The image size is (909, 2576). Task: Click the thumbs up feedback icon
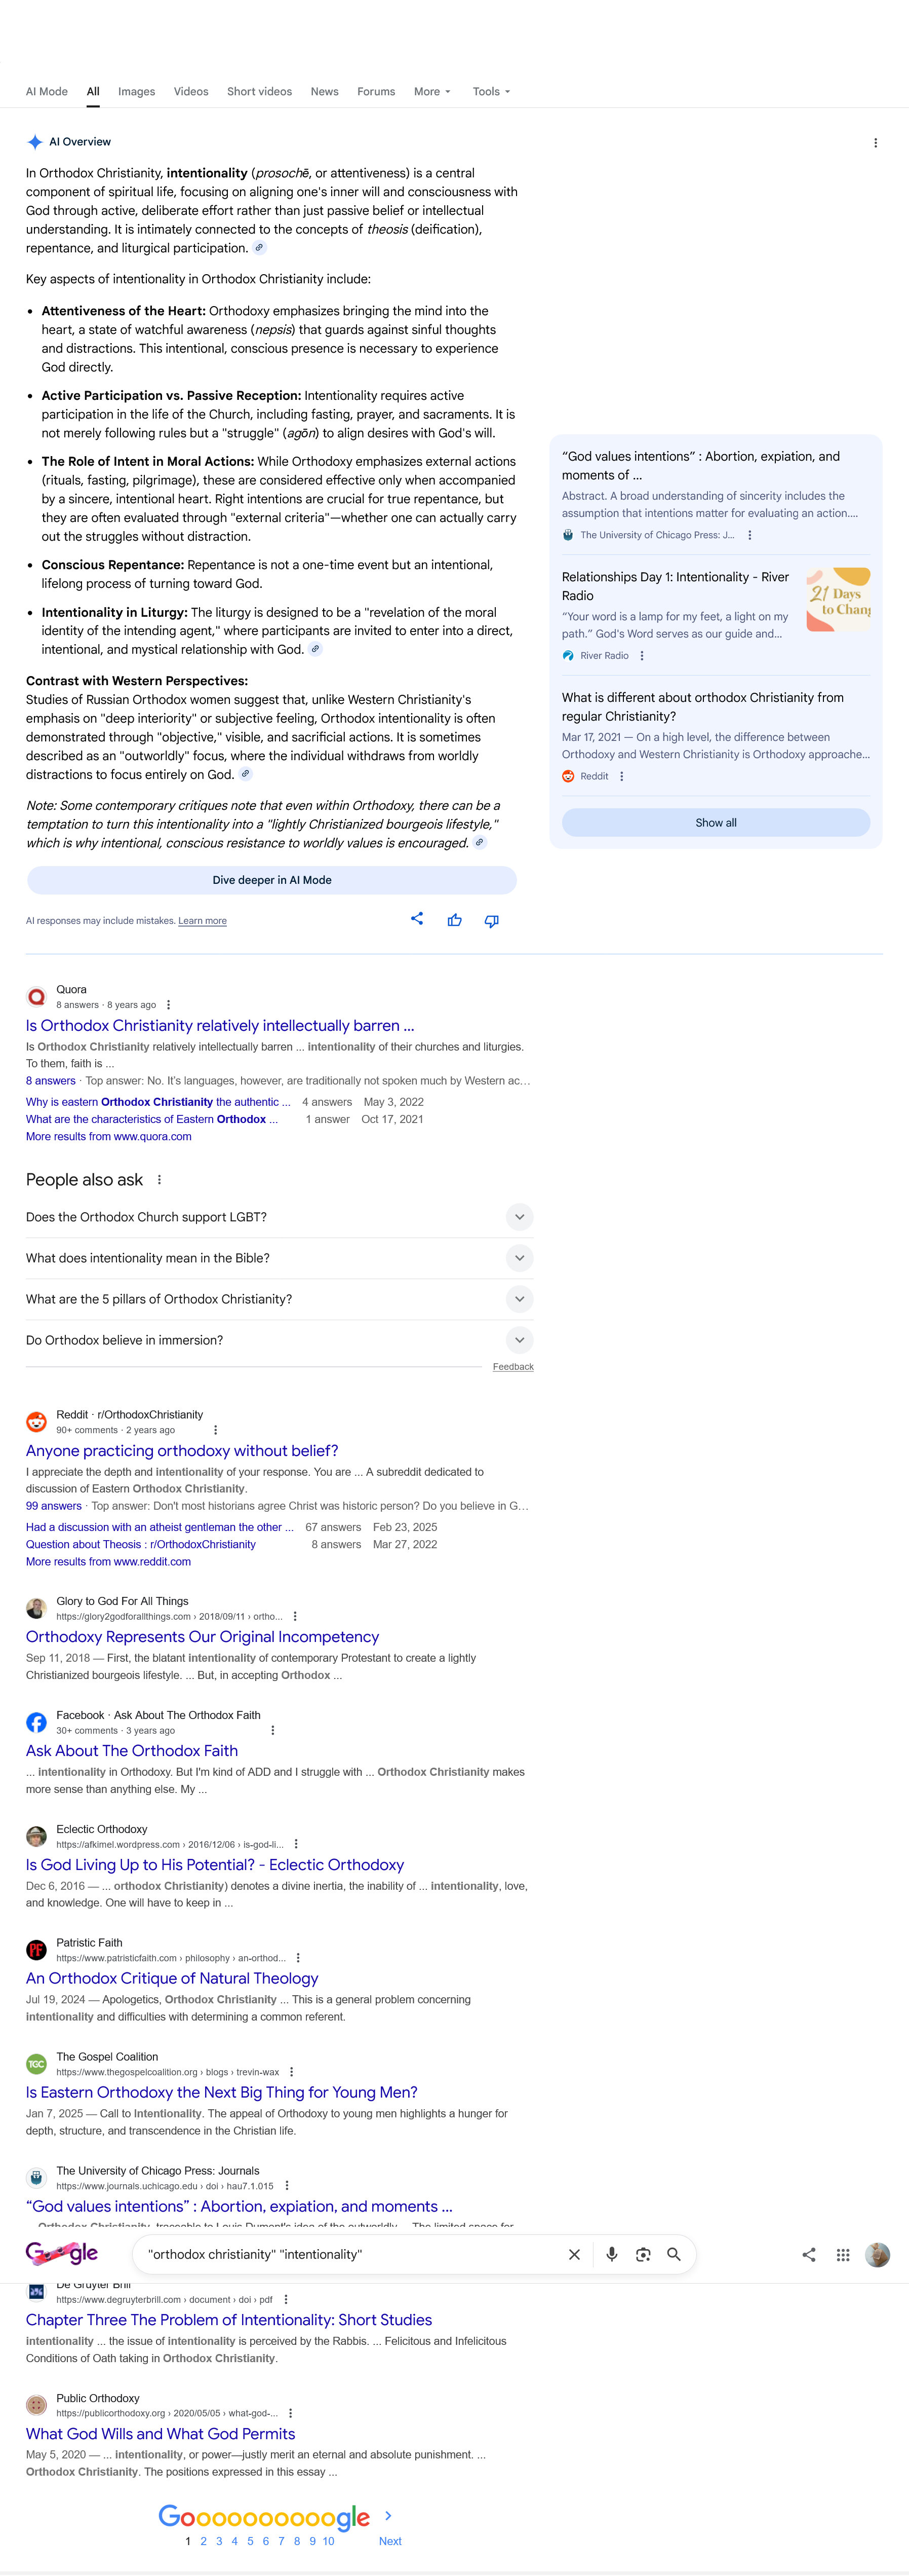[x=455, y=920]
